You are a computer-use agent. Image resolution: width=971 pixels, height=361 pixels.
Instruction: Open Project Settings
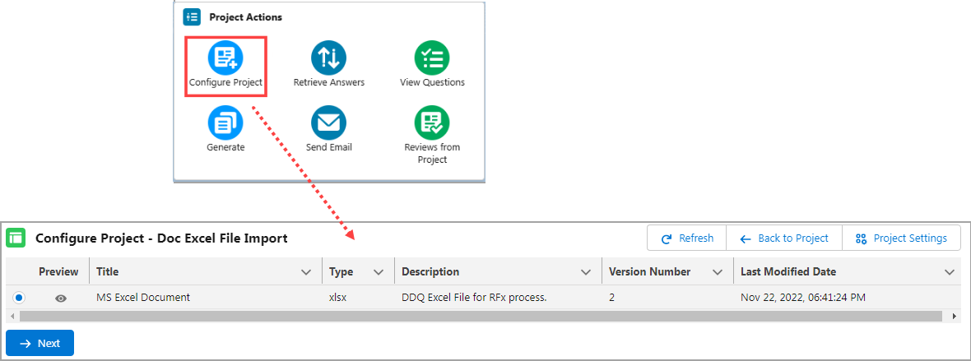tap(901, 238)
